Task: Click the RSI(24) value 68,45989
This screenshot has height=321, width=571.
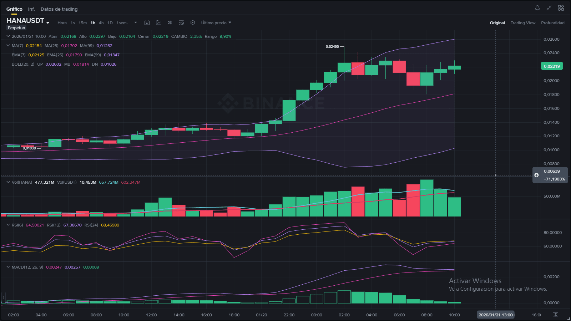Action: click(110, 225)
